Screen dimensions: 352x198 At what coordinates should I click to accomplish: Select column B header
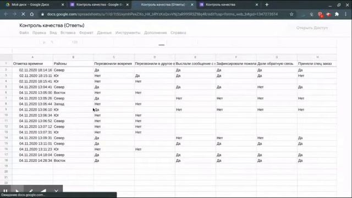click(x=73, y=57)
